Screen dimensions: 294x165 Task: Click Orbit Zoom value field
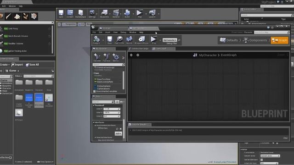(x=112, y=116)
